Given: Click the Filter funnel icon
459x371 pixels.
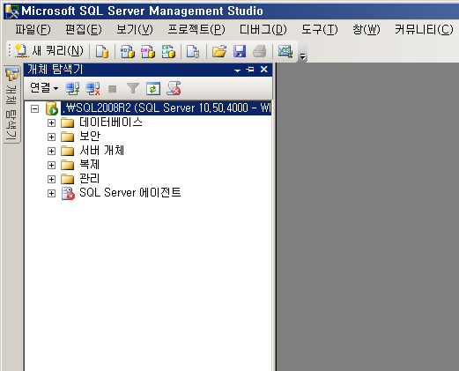Looking at the screenshot, I should 133,88.
